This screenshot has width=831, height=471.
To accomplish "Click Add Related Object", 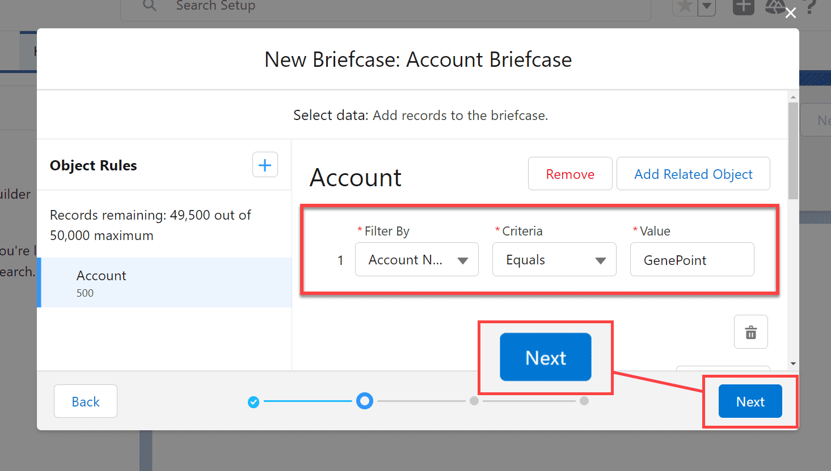I will (693, 174).
